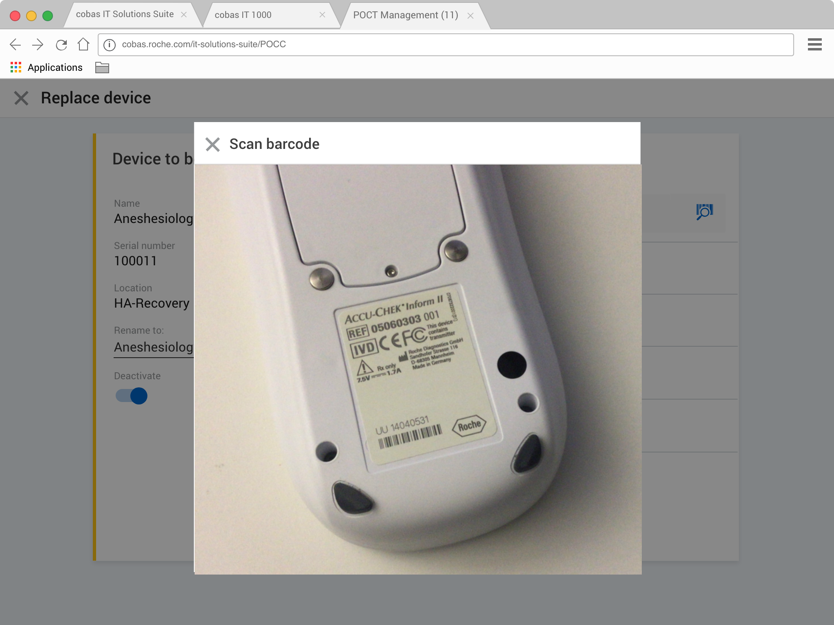Toggle the Deactivate switch
The width and height of the screenshot is (834, 625).
pyautogui.click(x=132, y=396)
